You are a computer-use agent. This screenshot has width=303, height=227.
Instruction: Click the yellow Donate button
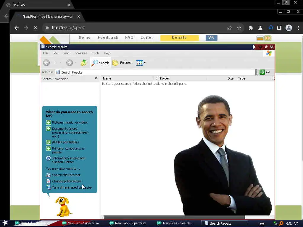179,38
